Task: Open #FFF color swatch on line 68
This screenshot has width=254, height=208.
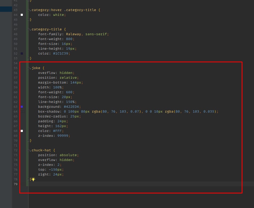Action: (22, 131)
